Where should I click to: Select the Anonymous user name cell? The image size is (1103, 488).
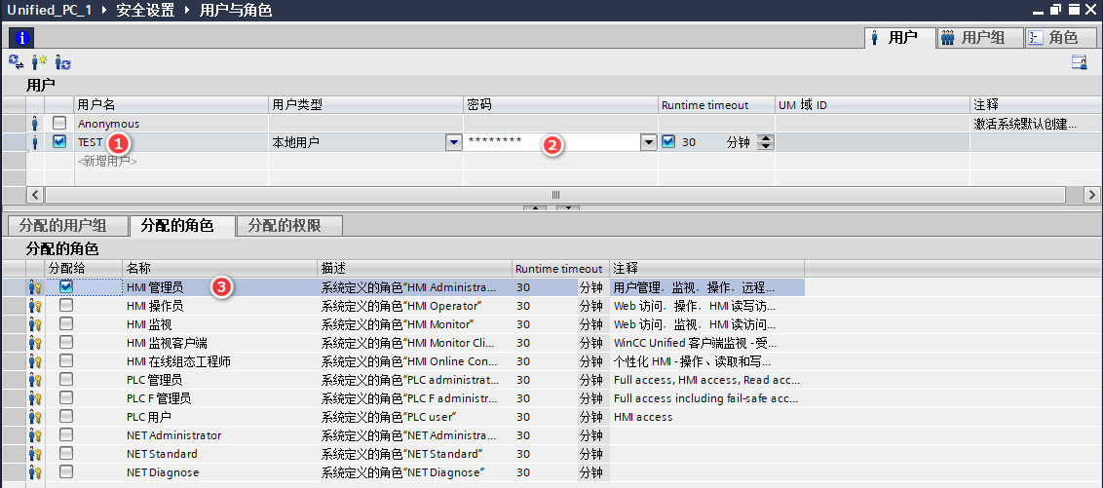171,123
